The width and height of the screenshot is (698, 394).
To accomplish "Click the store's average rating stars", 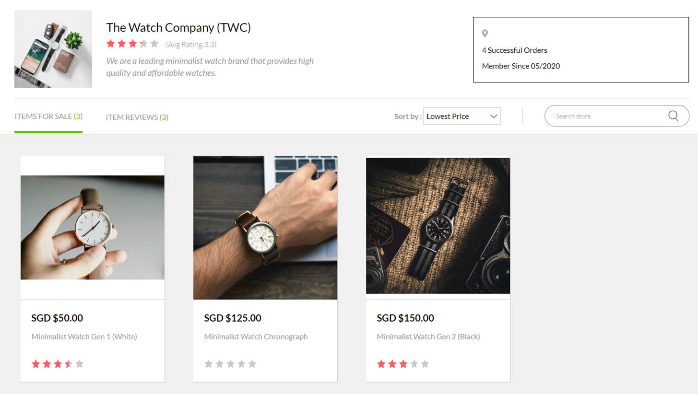I will point(132,44).
